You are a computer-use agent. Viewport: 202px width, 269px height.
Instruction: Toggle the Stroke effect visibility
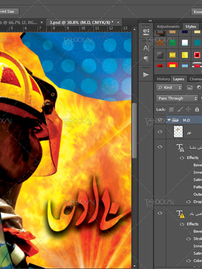point(189,239)
